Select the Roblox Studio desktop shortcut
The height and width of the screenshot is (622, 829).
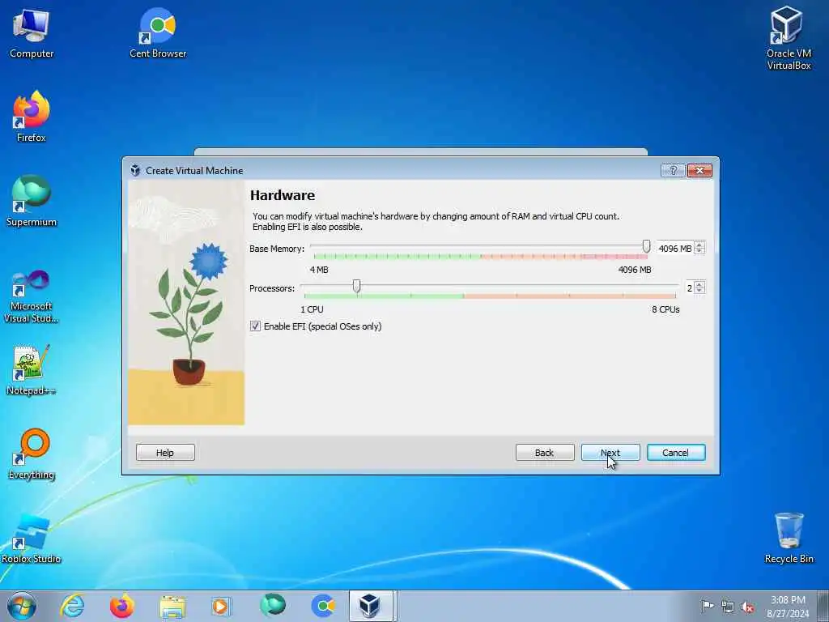click(x=32, y=539)
